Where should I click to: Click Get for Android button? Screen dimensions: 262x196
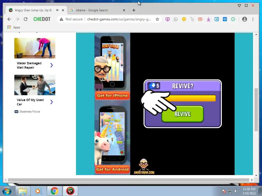[x=112, y=169]
